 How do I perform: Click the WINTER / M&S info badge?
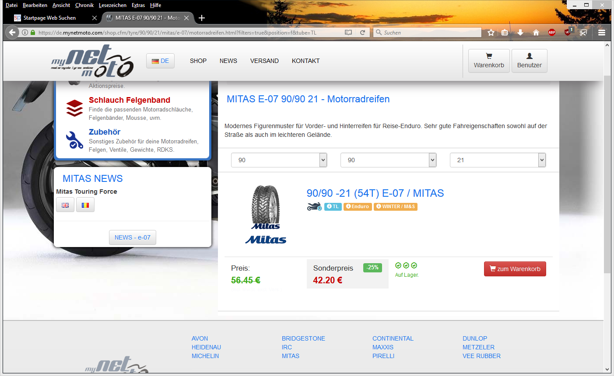click(396, 206)
